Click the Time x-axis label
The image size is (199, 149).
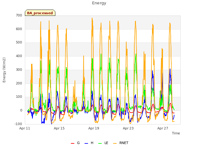pyautogui.click(x=176, y=133)
